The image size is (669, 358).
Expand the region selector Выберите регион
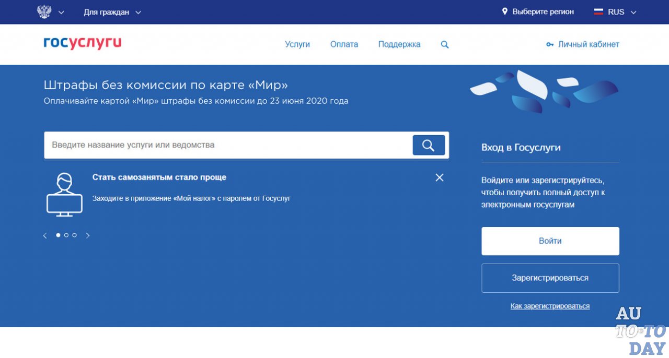click(538, 11)
